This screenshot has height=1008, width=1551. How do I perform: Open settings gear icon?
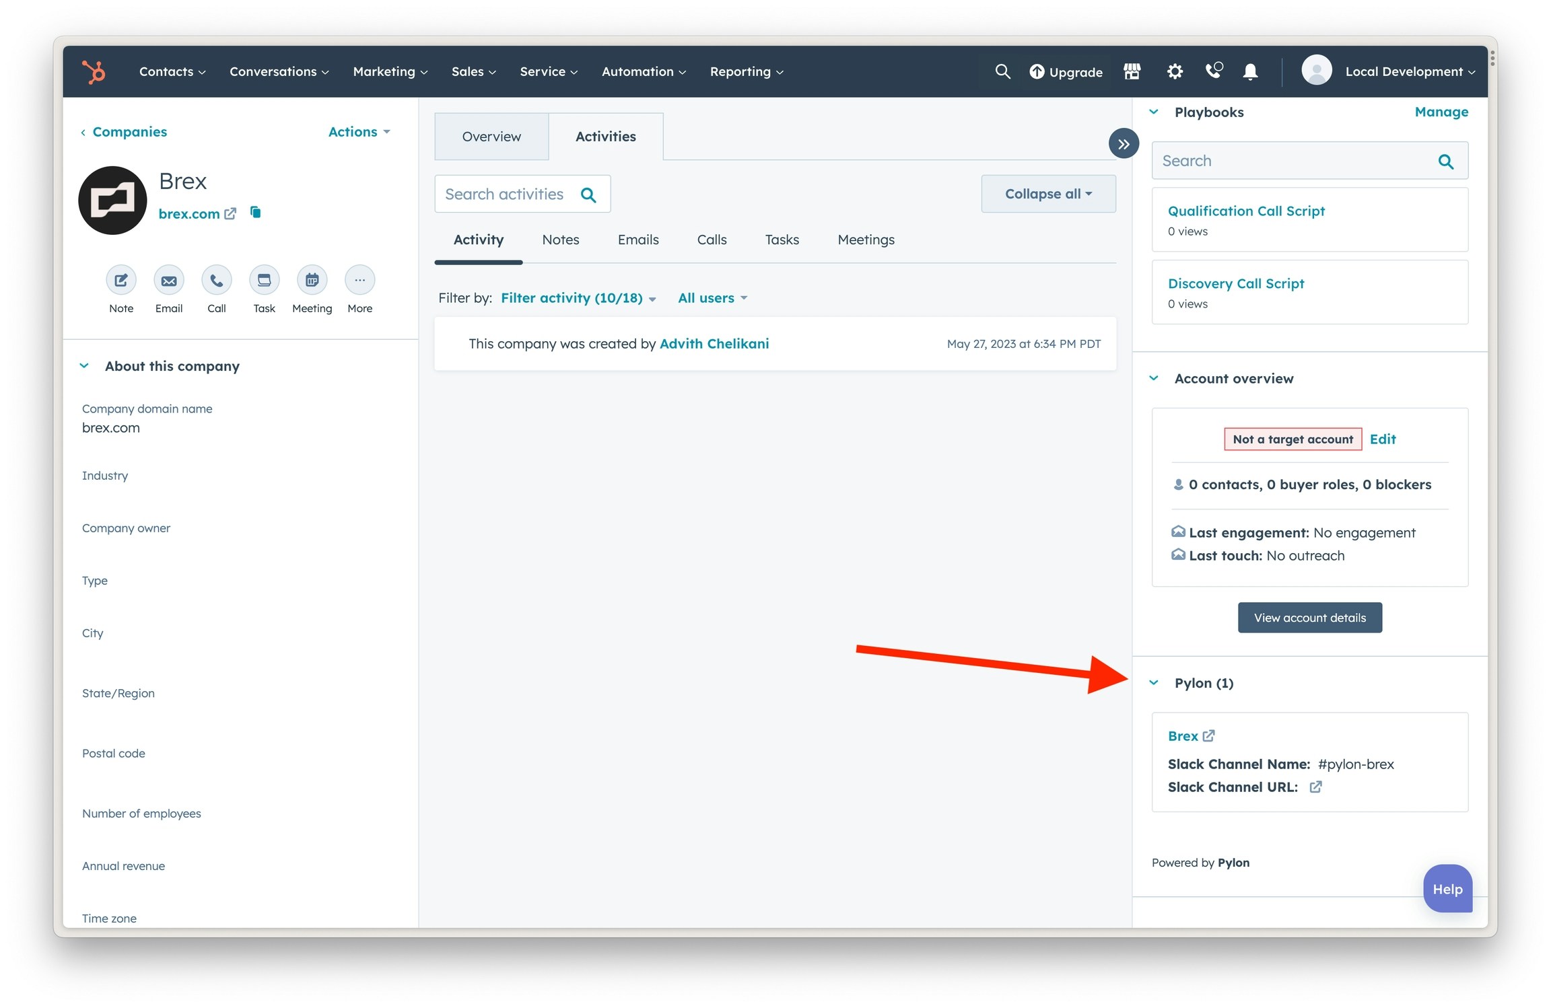pyautogui.click(x=1175, y=71)
